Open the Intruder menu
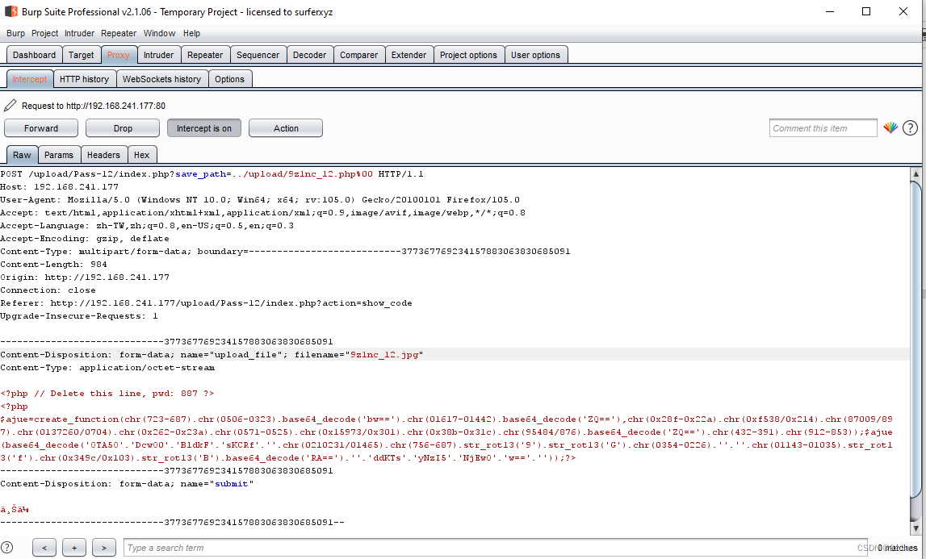Viewport: 926px width, 559px height. click(x=80, y=33)
